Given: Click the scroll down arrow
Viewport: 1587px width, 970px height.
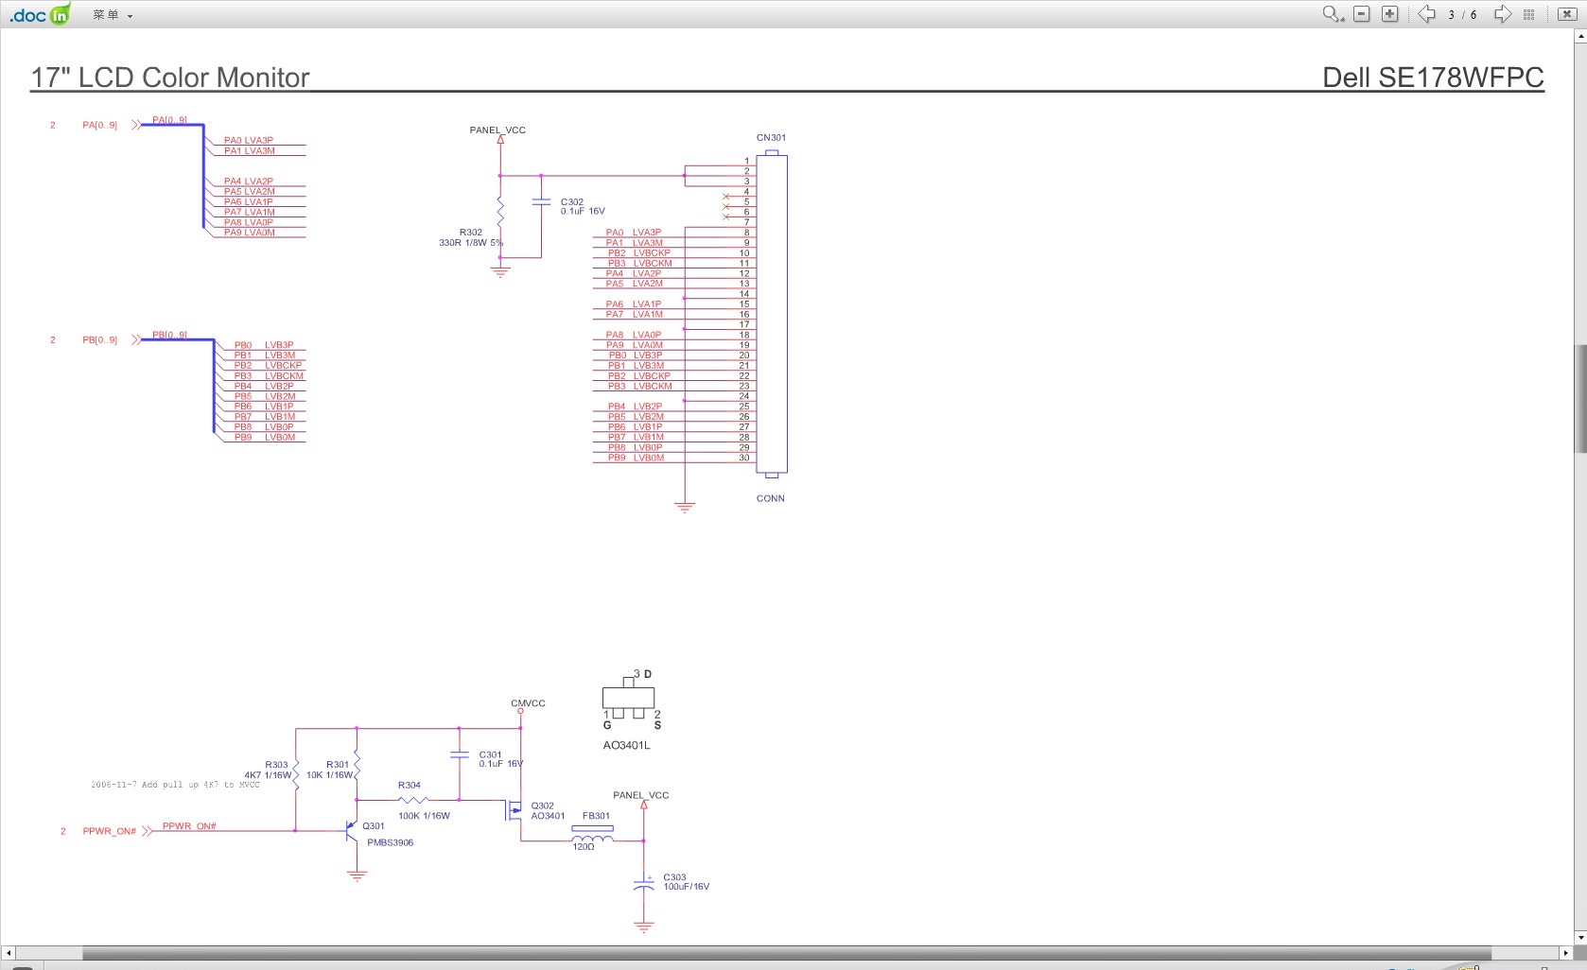Looking at the screenshot, I should pos(1579,938).
